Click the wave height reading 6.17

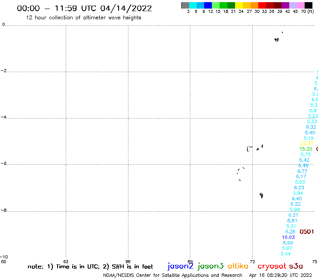click(301, 177)
